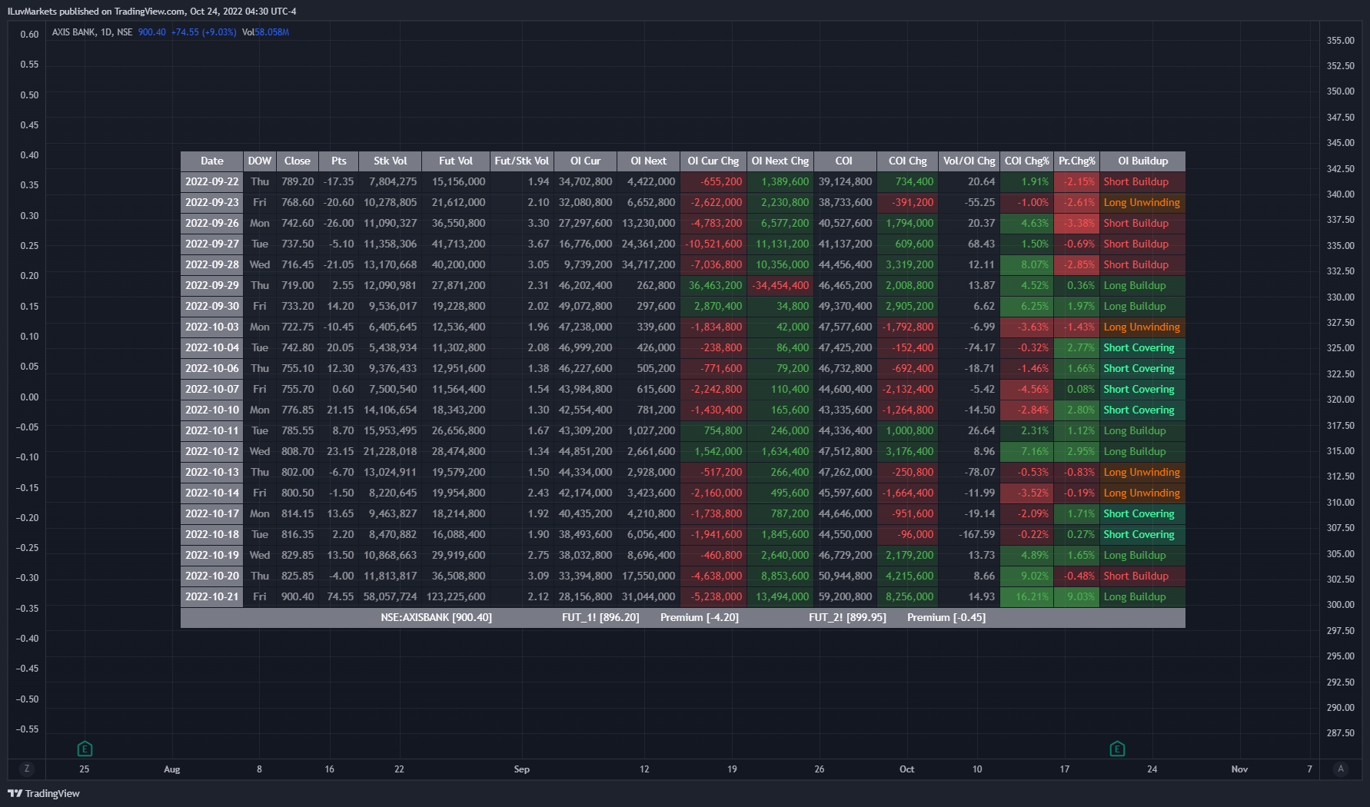Click the A auto-scale button at bottom right
The width and height of the screenshot is (1370, 807).
[1341, 769]
